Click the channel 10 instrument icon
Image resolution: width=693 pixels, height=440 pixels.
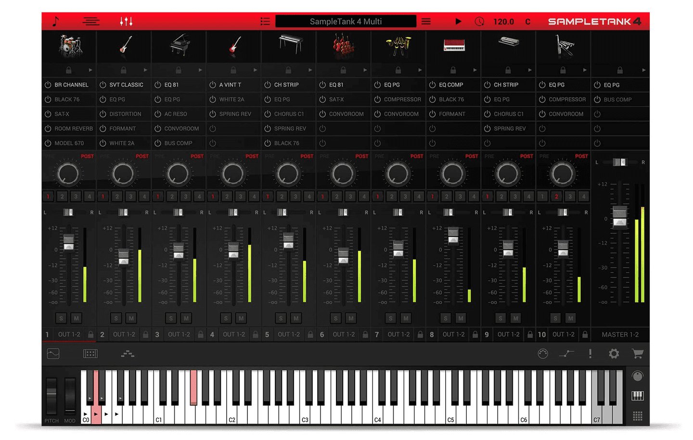pos(565,45)
